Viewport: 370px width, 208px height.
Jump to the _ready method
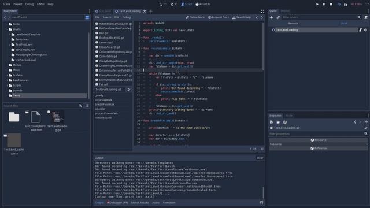[99, 96]
